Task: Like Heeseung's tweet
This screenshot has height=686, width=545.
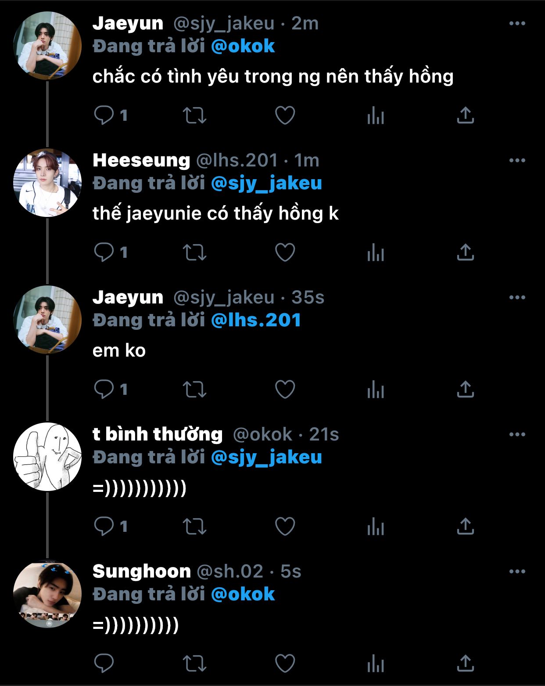Action: pos(285,253)
